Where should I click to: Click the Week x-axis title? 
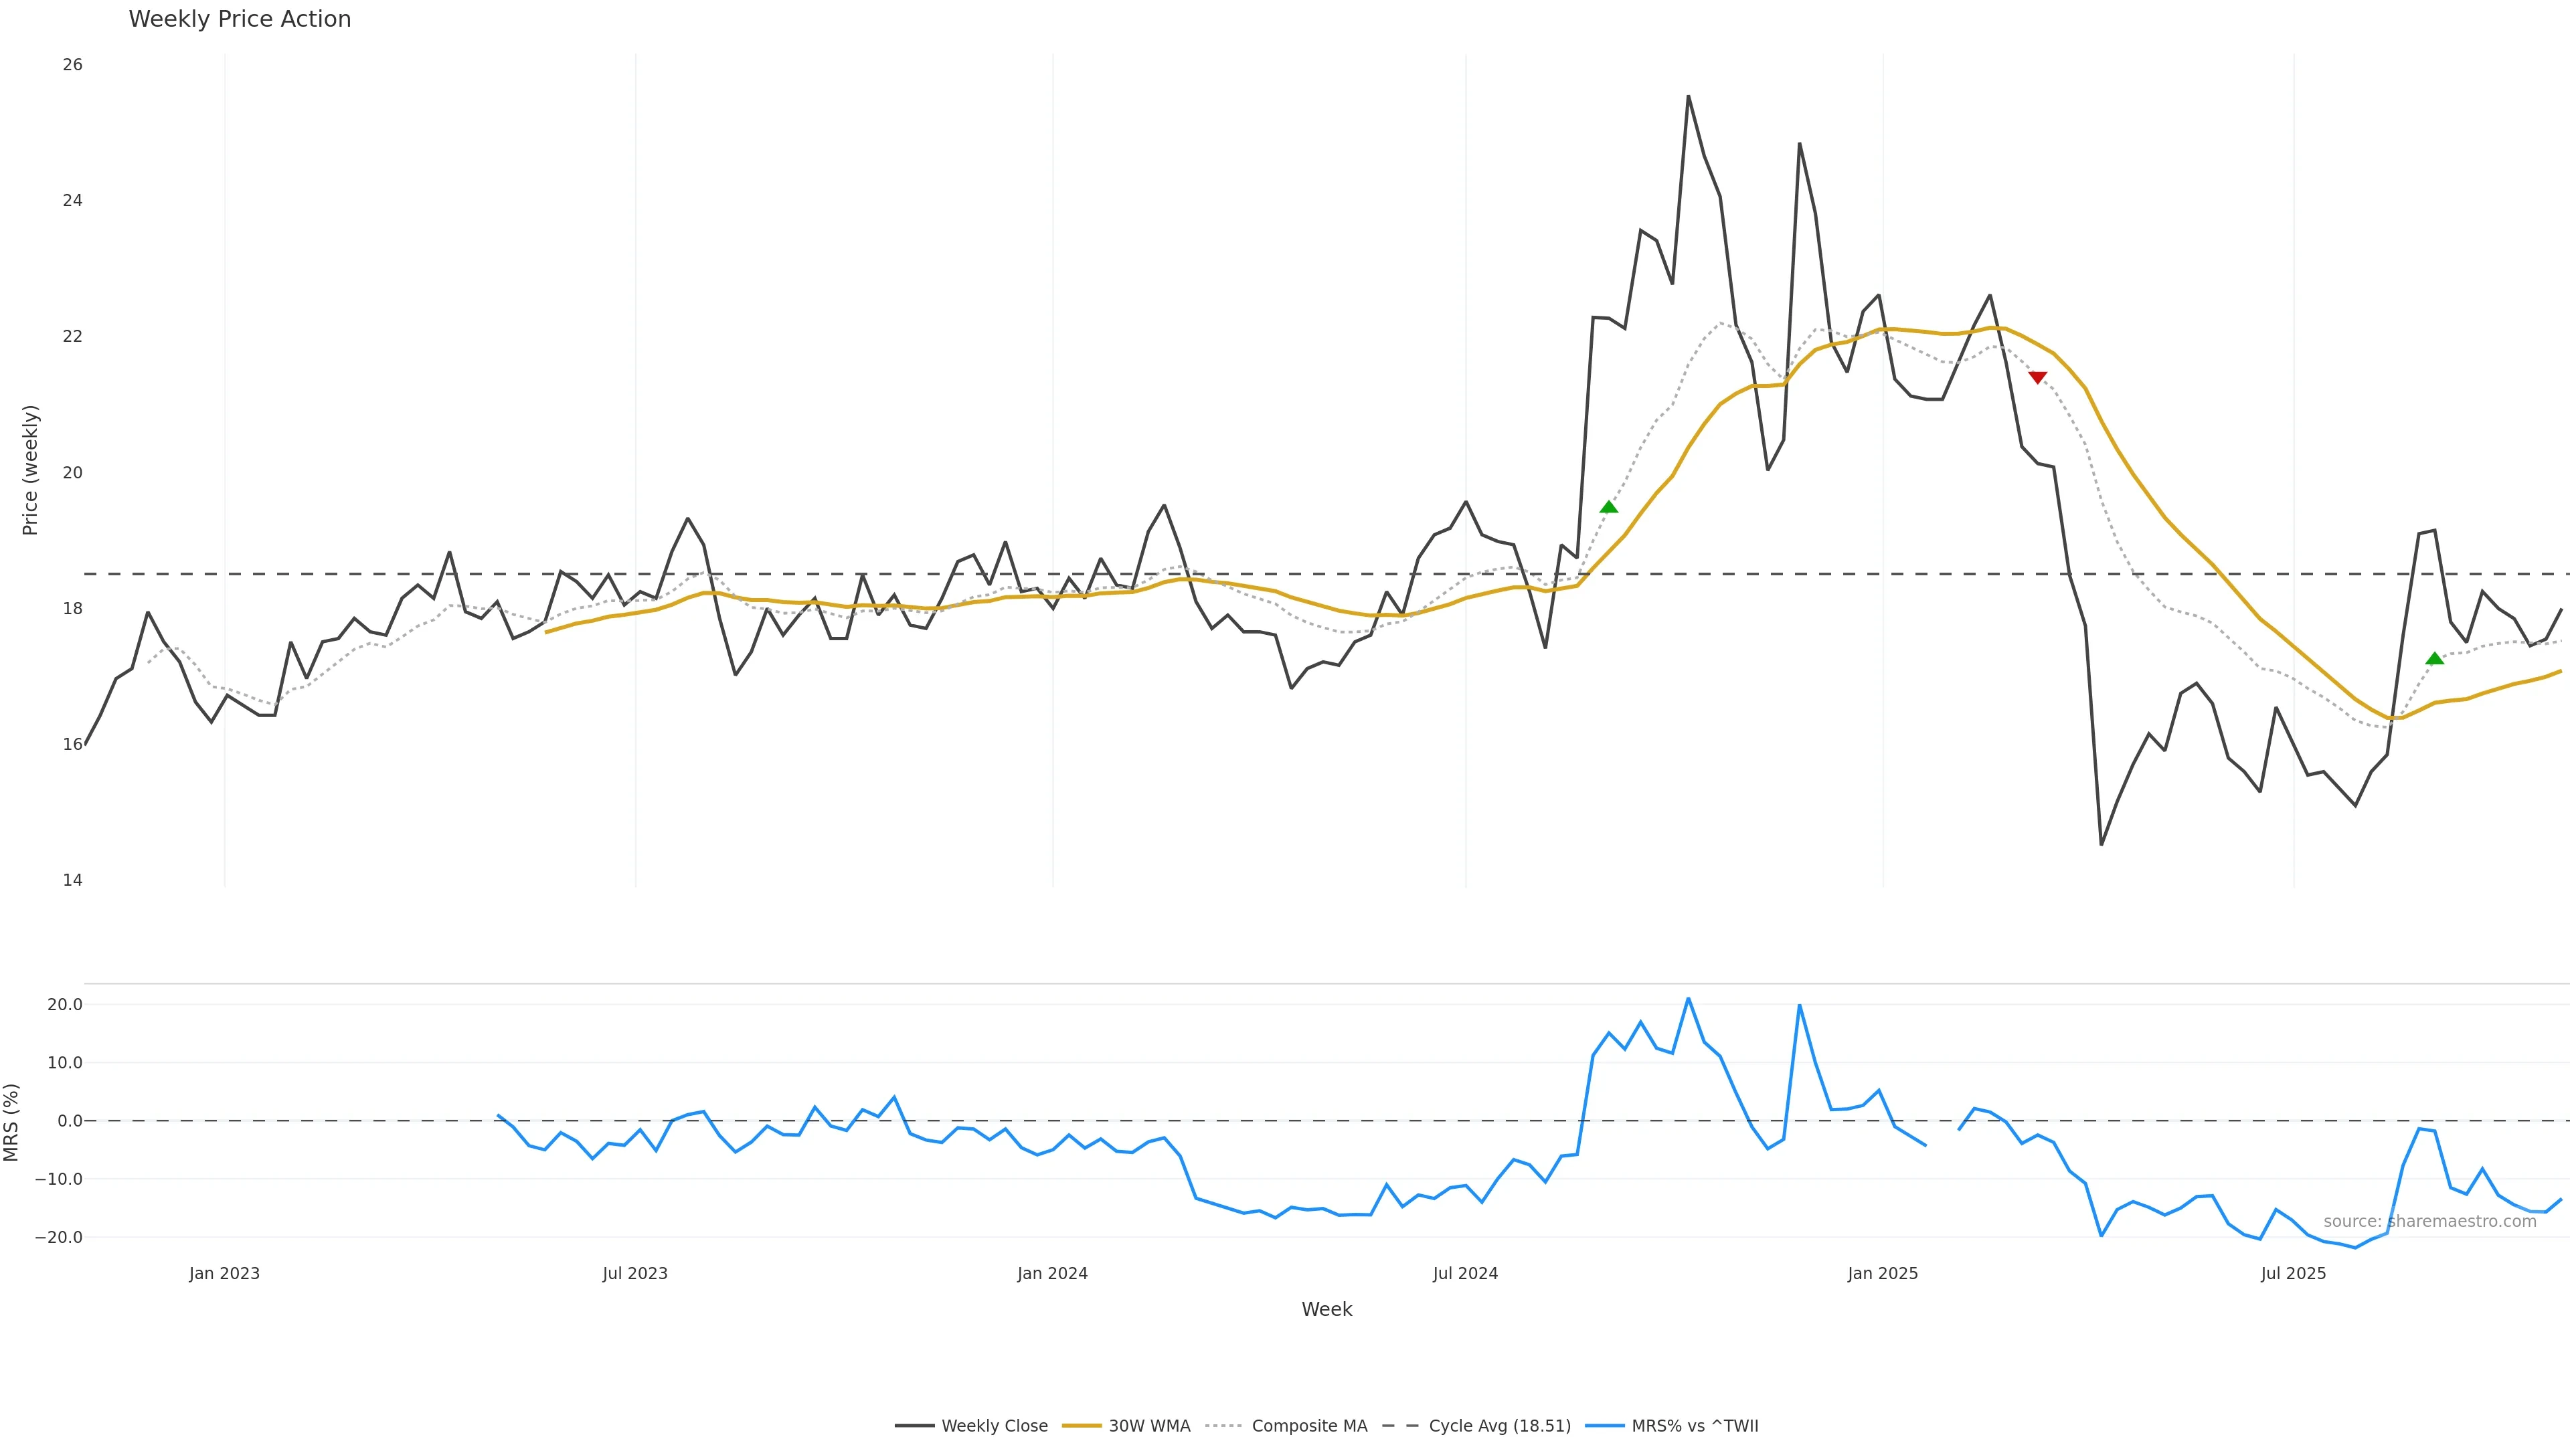pos(1326,1309)
